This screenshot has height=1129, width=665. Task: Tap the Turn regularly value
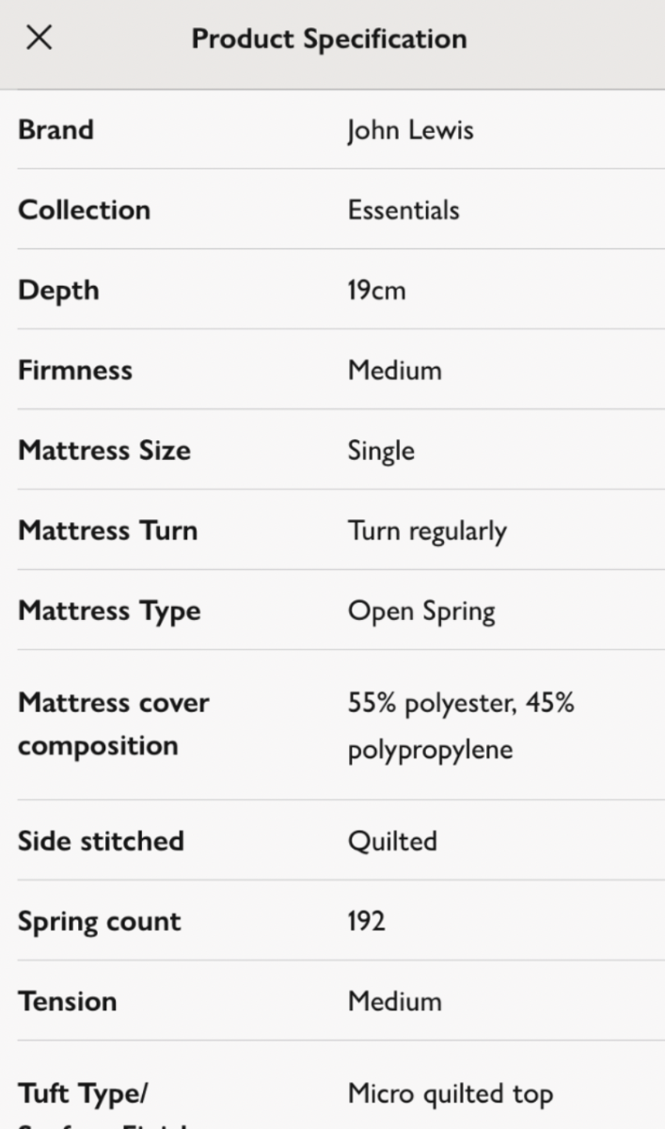pyautogui.click(x=427, y=532)
